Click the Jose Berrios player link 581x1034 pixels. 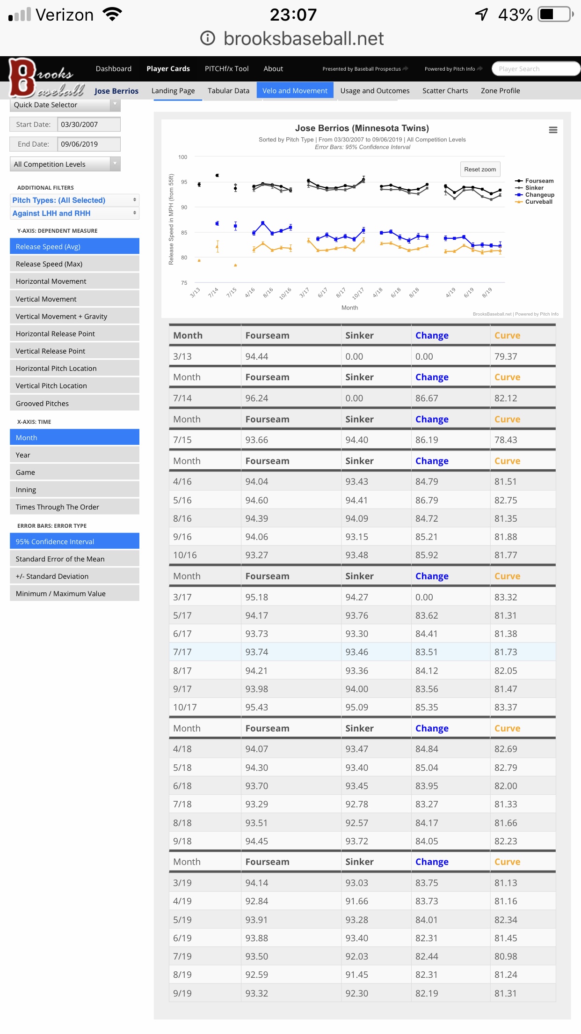pyautogui.click(x=116, y=91)
